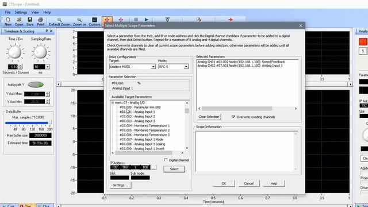The width and height of the screenshot is (368, 207).
Task: Click the orange channel 1 button
Action: (x=363, y=42)
